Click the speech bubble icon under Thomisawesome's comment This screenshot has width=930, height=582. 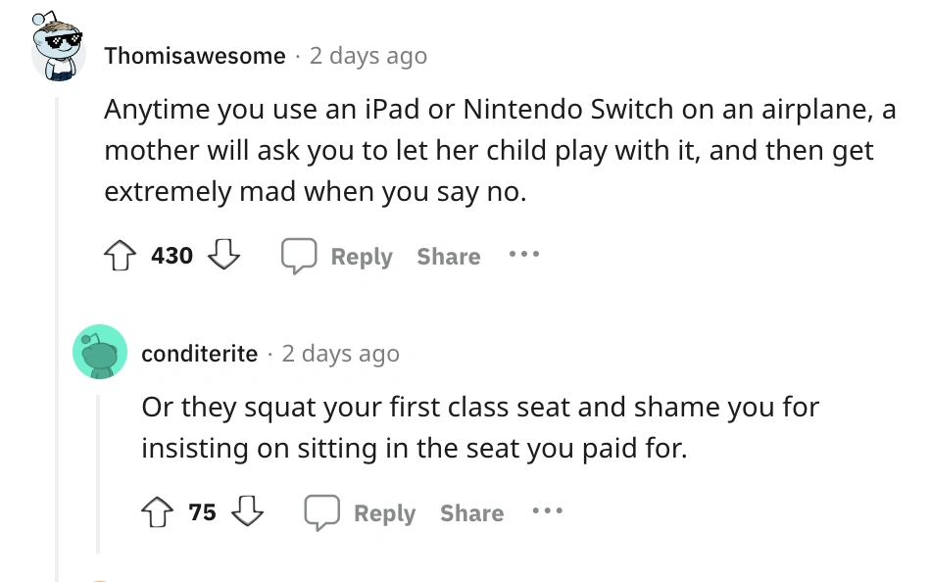point(298,257)
